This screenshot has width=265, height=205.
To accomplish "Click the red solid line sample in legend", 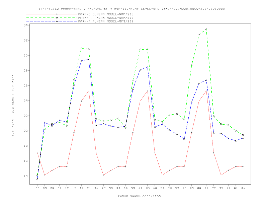I will pos(52,14).
